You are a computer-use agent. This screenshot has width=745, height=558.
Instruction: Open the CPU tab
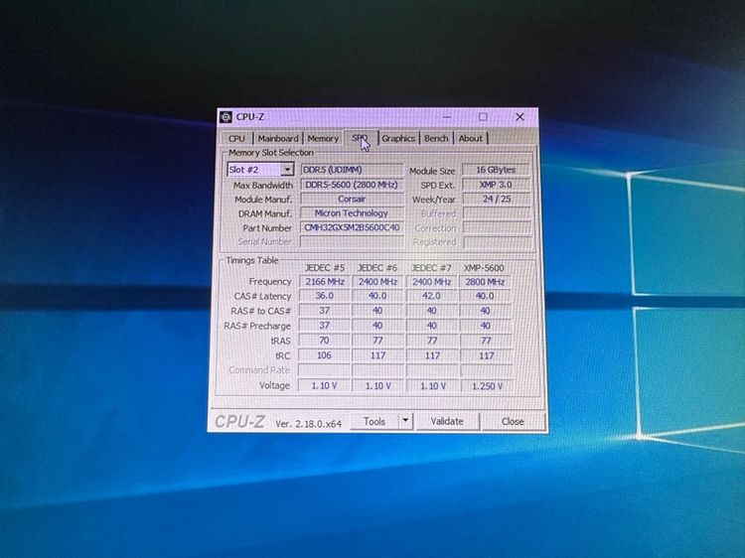(237, 139)
